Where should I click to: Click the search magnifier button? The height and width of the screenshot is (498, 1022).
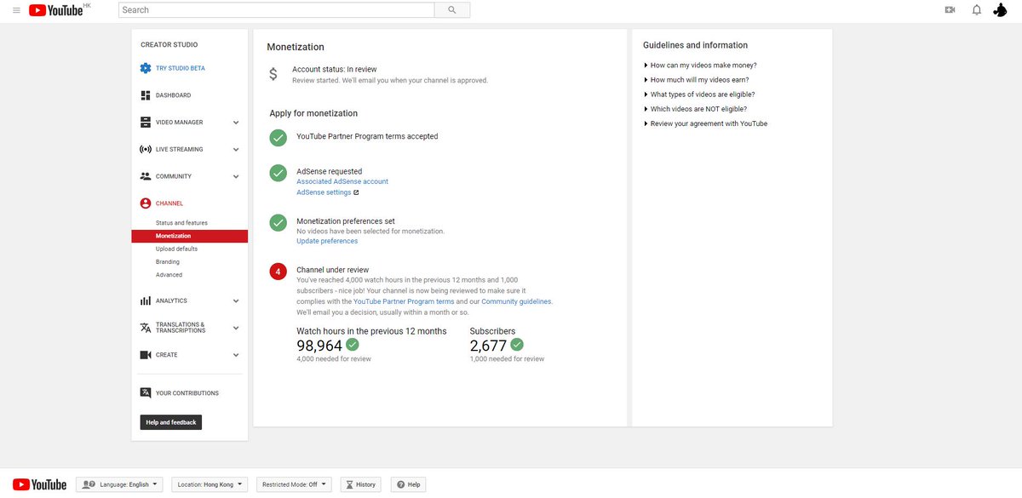pos(452,10)
